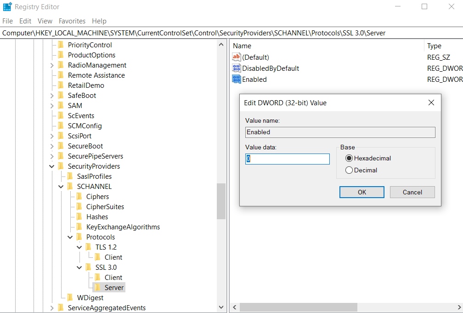Viewport: 463px width, 313px height.
Task: Open the Edit menu
Action: pyautogui.click(x=25, y=21)
